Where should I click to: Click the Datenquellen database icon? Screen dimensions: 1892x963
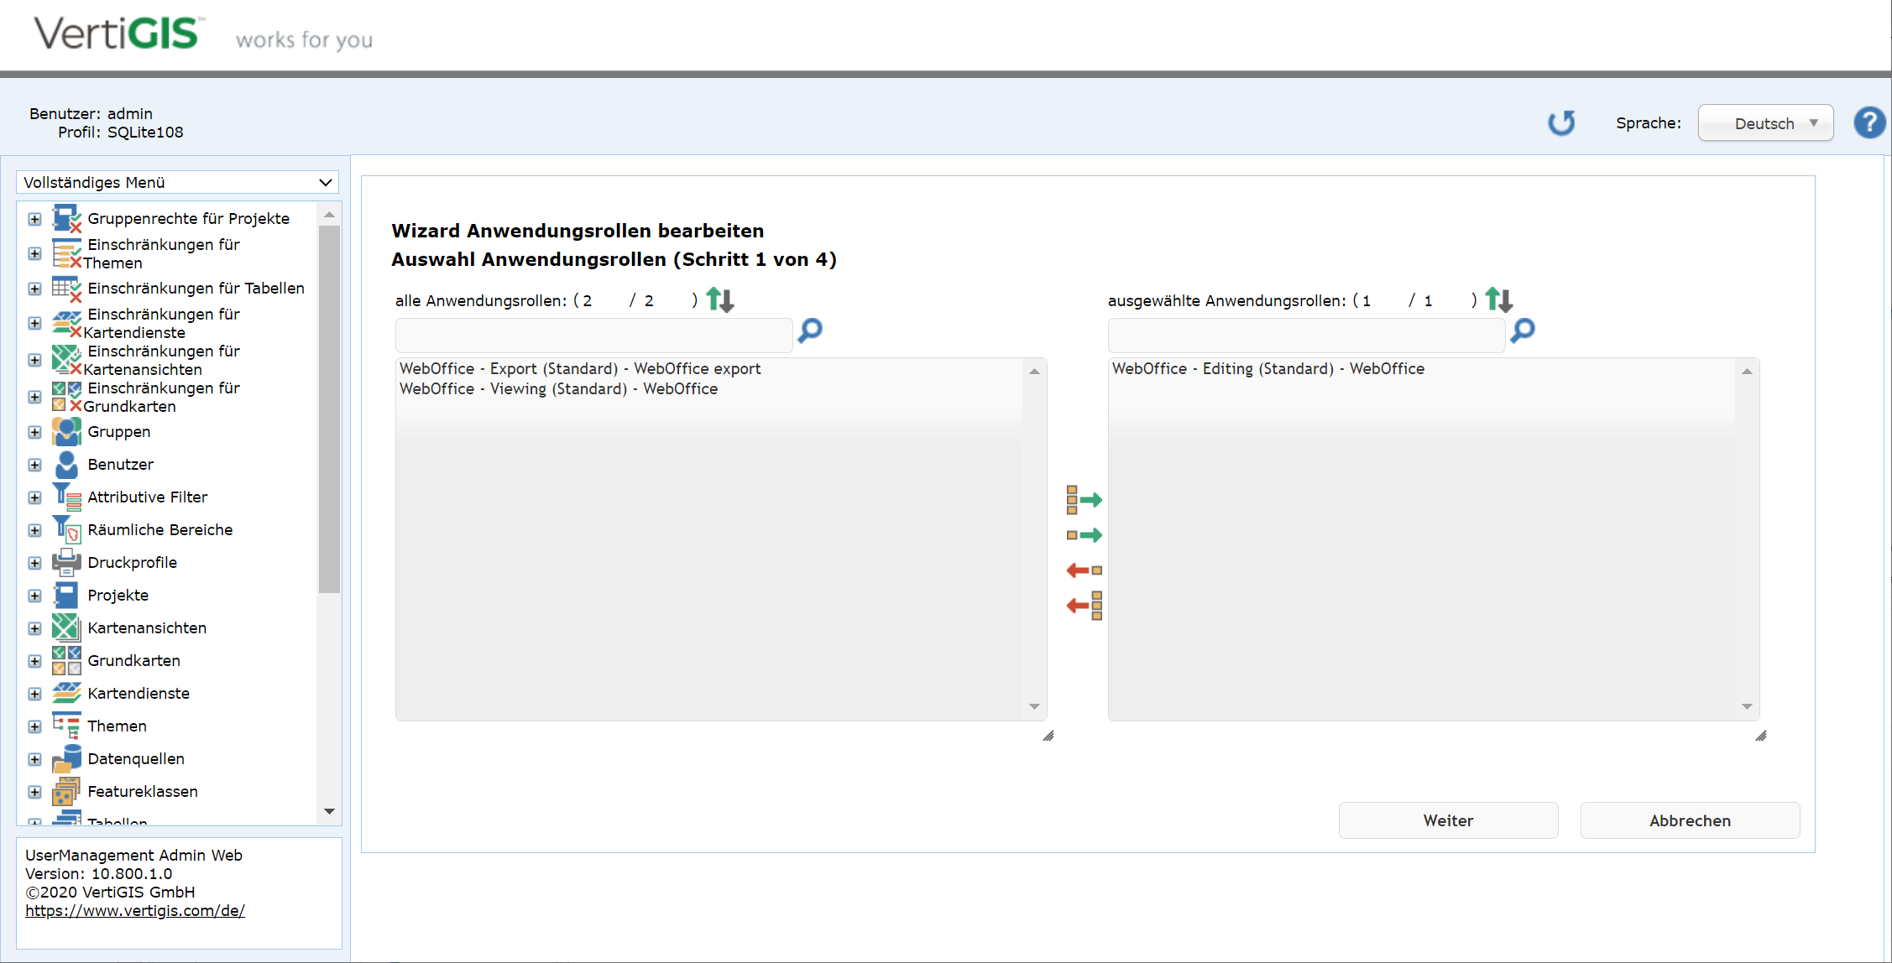(x=66, y=758)
